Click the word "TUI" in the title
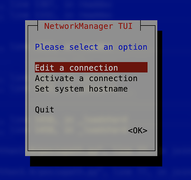 click(x=125, y=26)
